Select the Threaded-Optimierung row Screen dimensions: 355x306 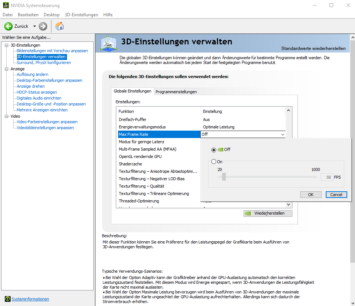(159, 201)
